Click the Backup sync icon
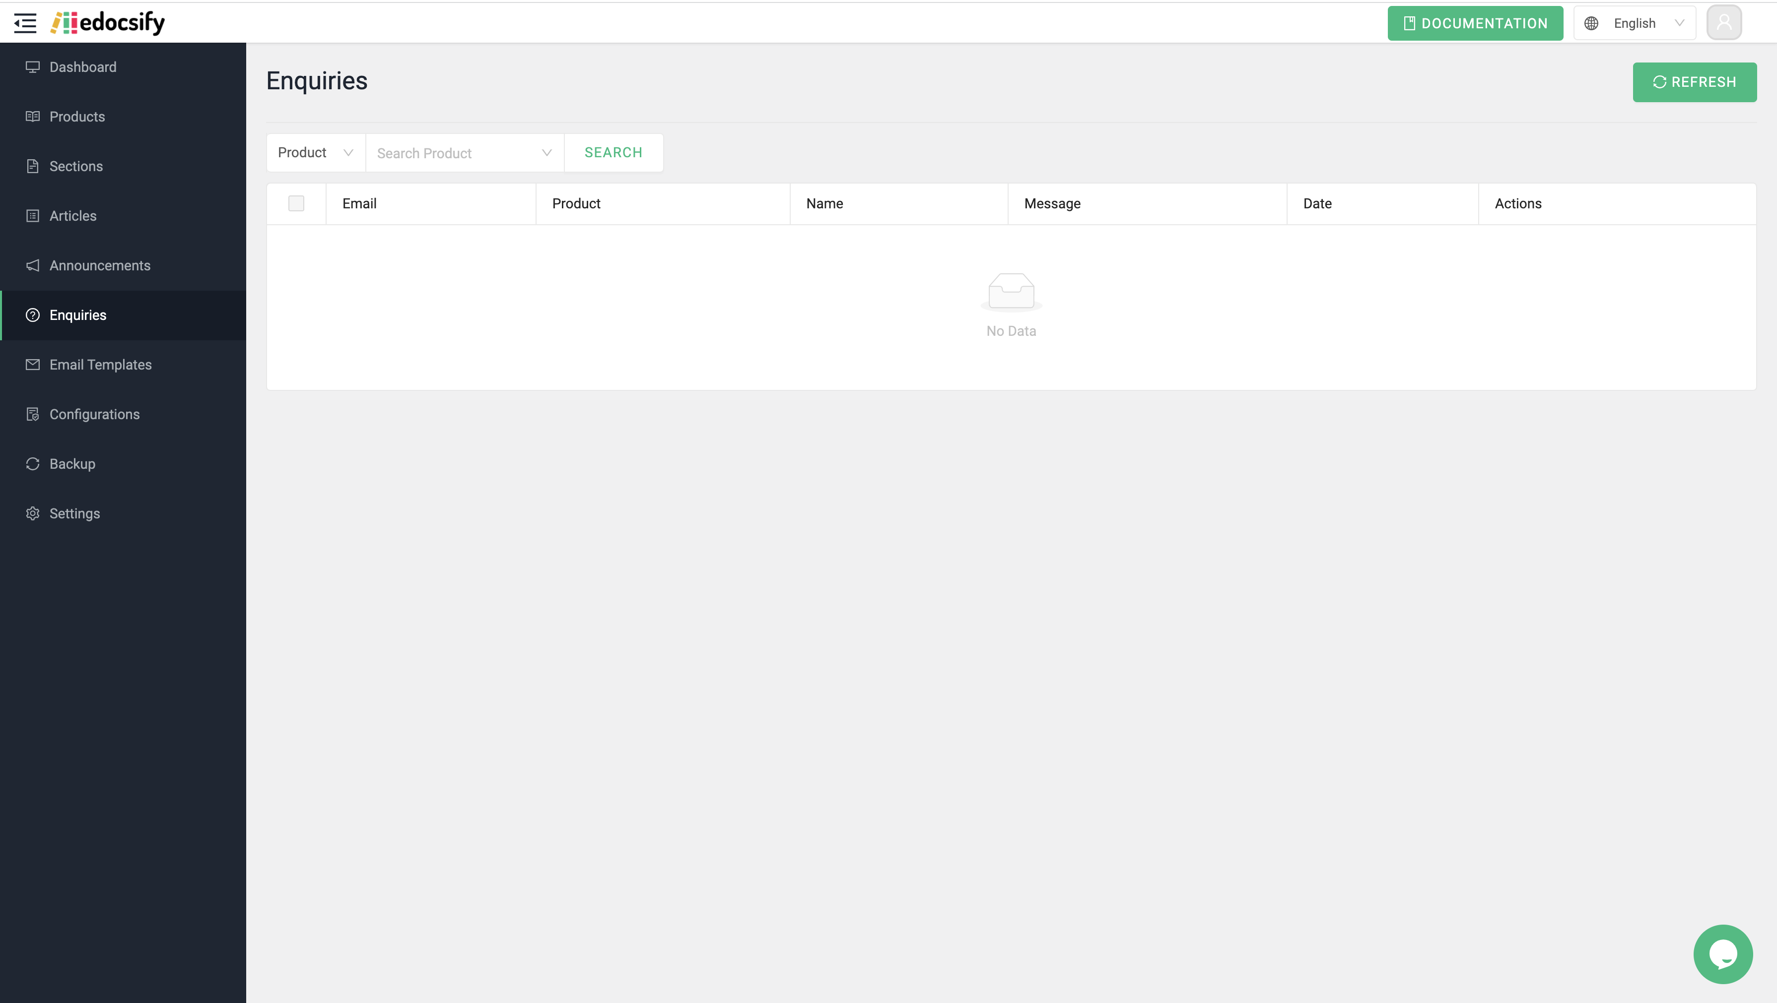Viewport: 1777px width, 1003px height. point(32,464)
